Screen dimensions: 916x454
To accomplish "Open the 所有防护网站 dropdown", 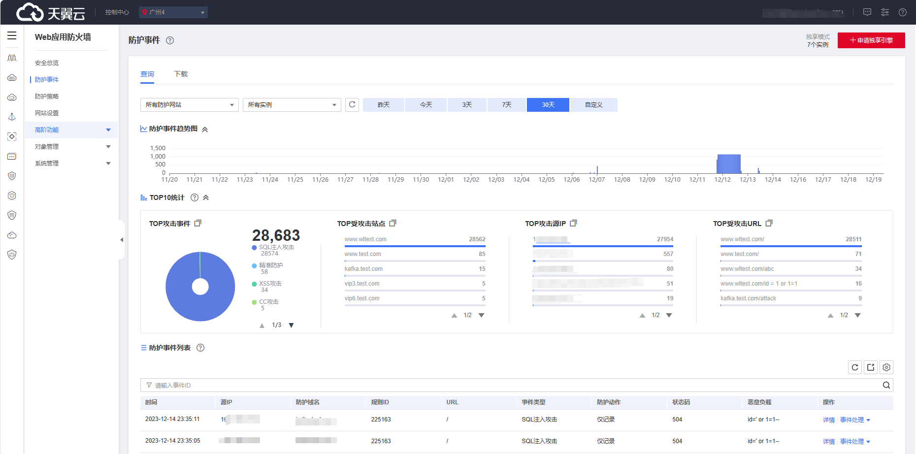I will (x=189, y=105).
